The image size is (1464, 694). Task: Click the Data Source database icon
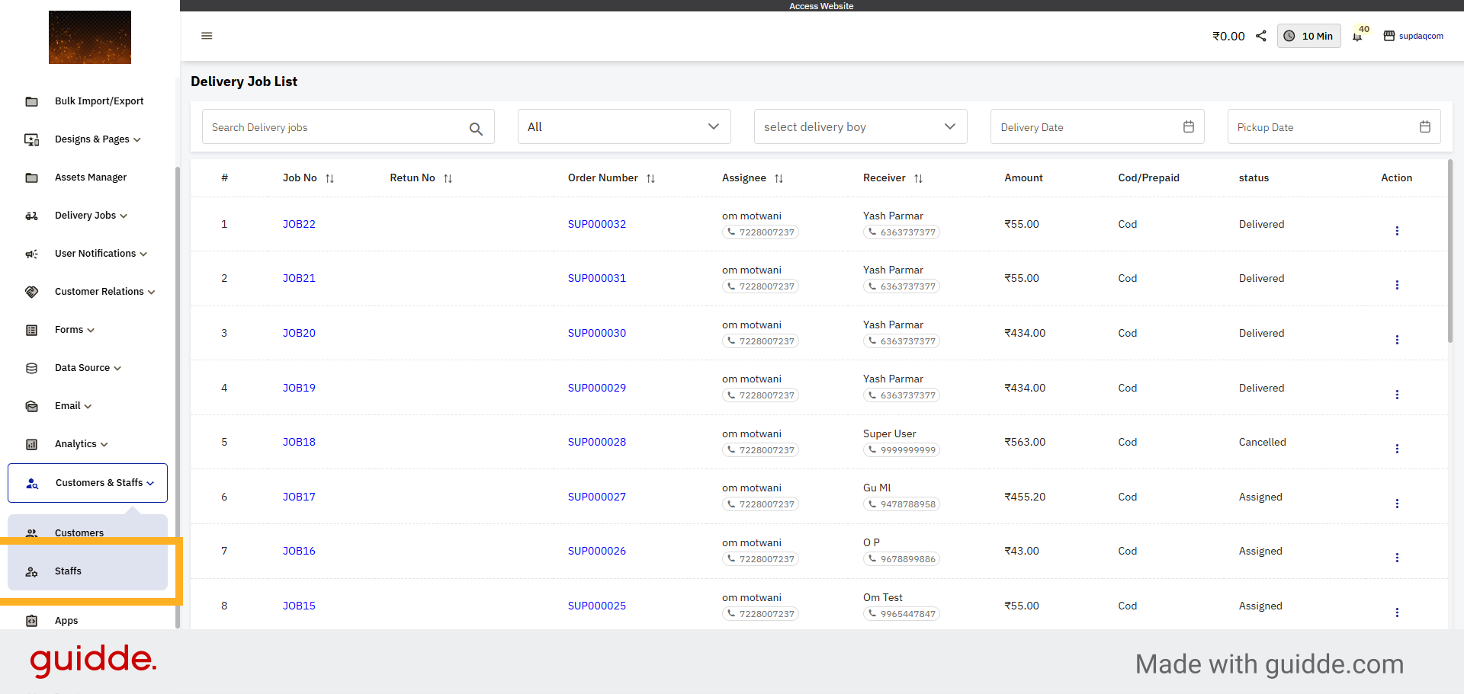coord(31,368)
